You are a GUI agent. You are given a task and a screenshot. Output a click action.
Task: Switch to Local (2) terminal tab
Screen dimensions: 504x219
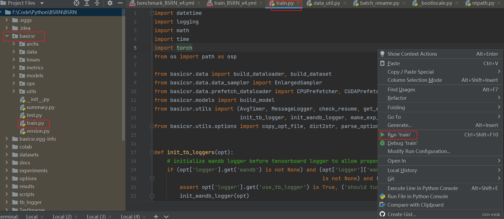[62, 216]
